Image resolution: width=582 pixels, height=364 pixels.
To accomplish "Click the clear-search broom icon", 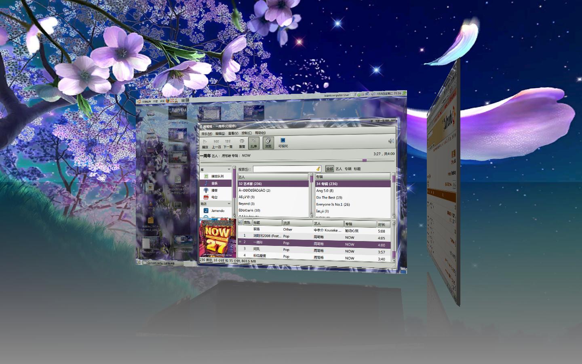I will [x=318, y=169].
